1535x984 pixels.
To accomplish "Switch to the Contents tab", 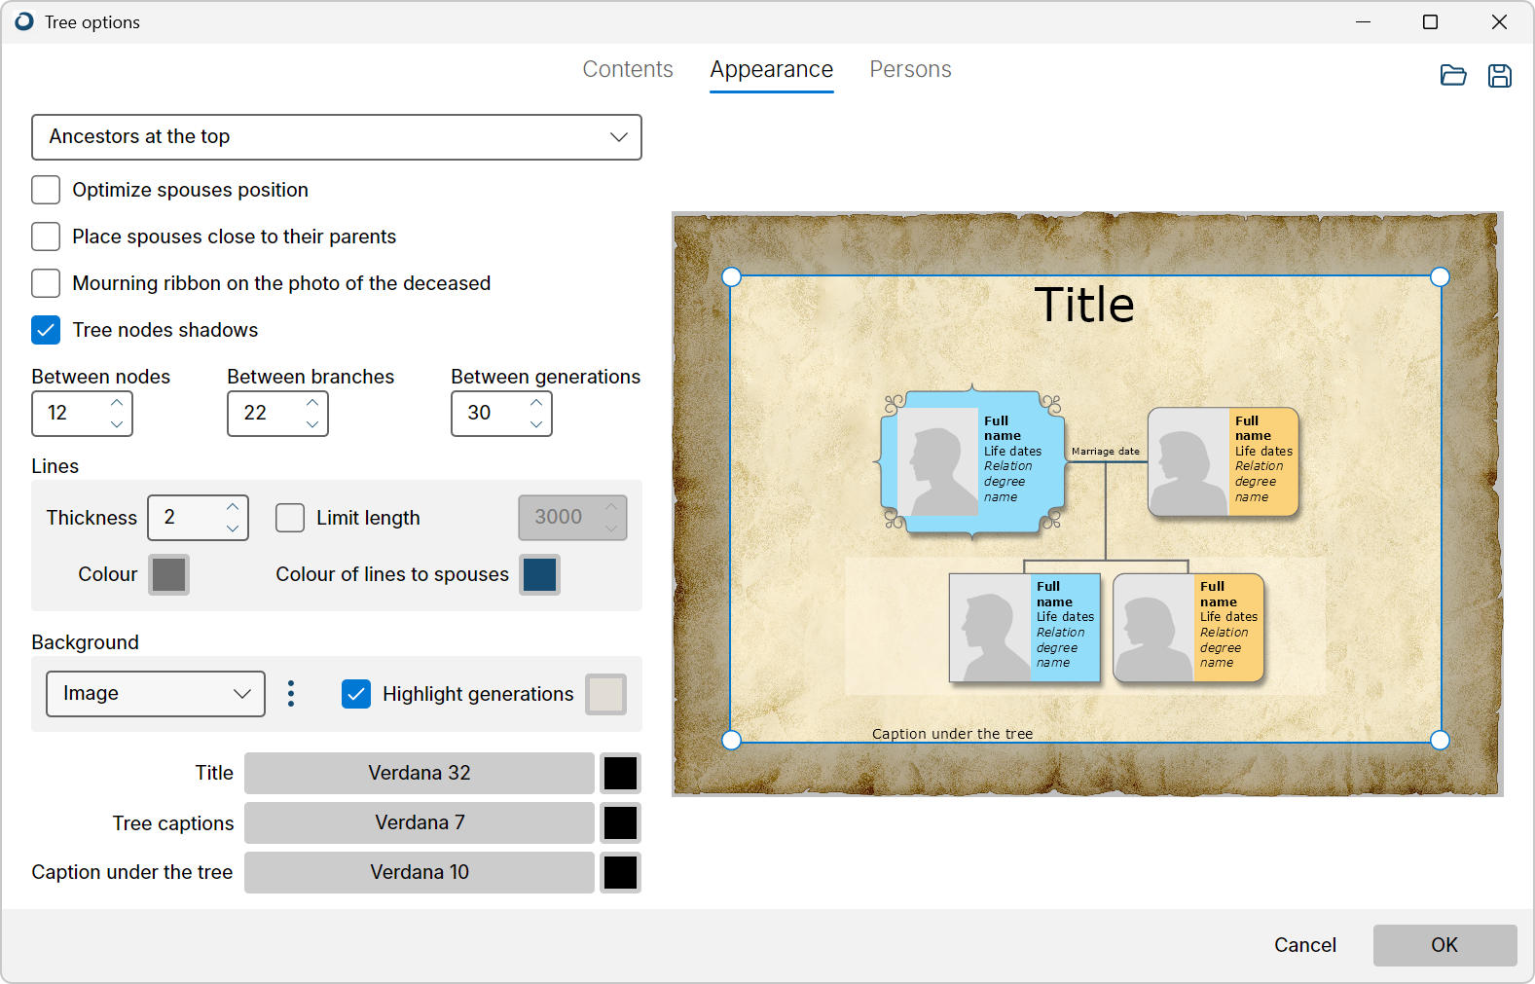I will point(628,70).
